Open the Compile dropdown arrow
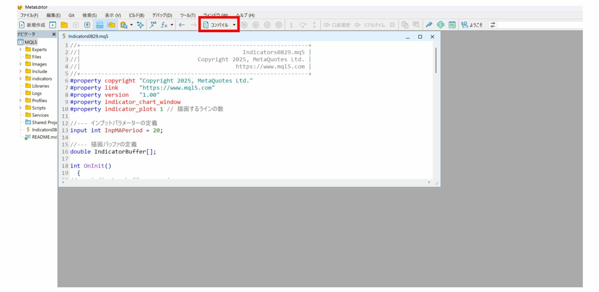Screen dimensions: 599x292 point(234,25)
